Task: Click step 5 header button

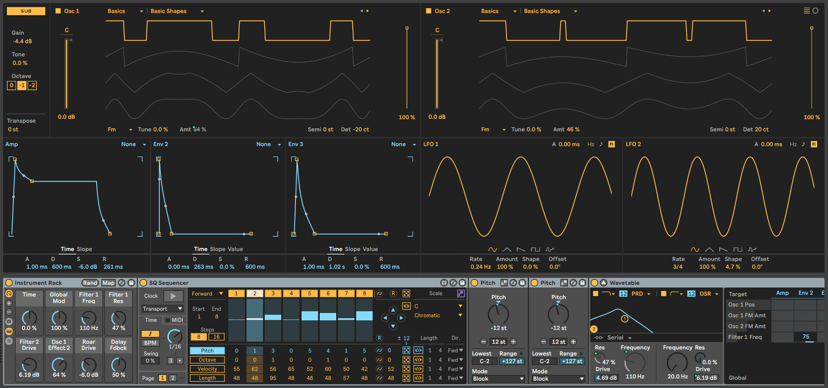Action: (x=309, y=293)
